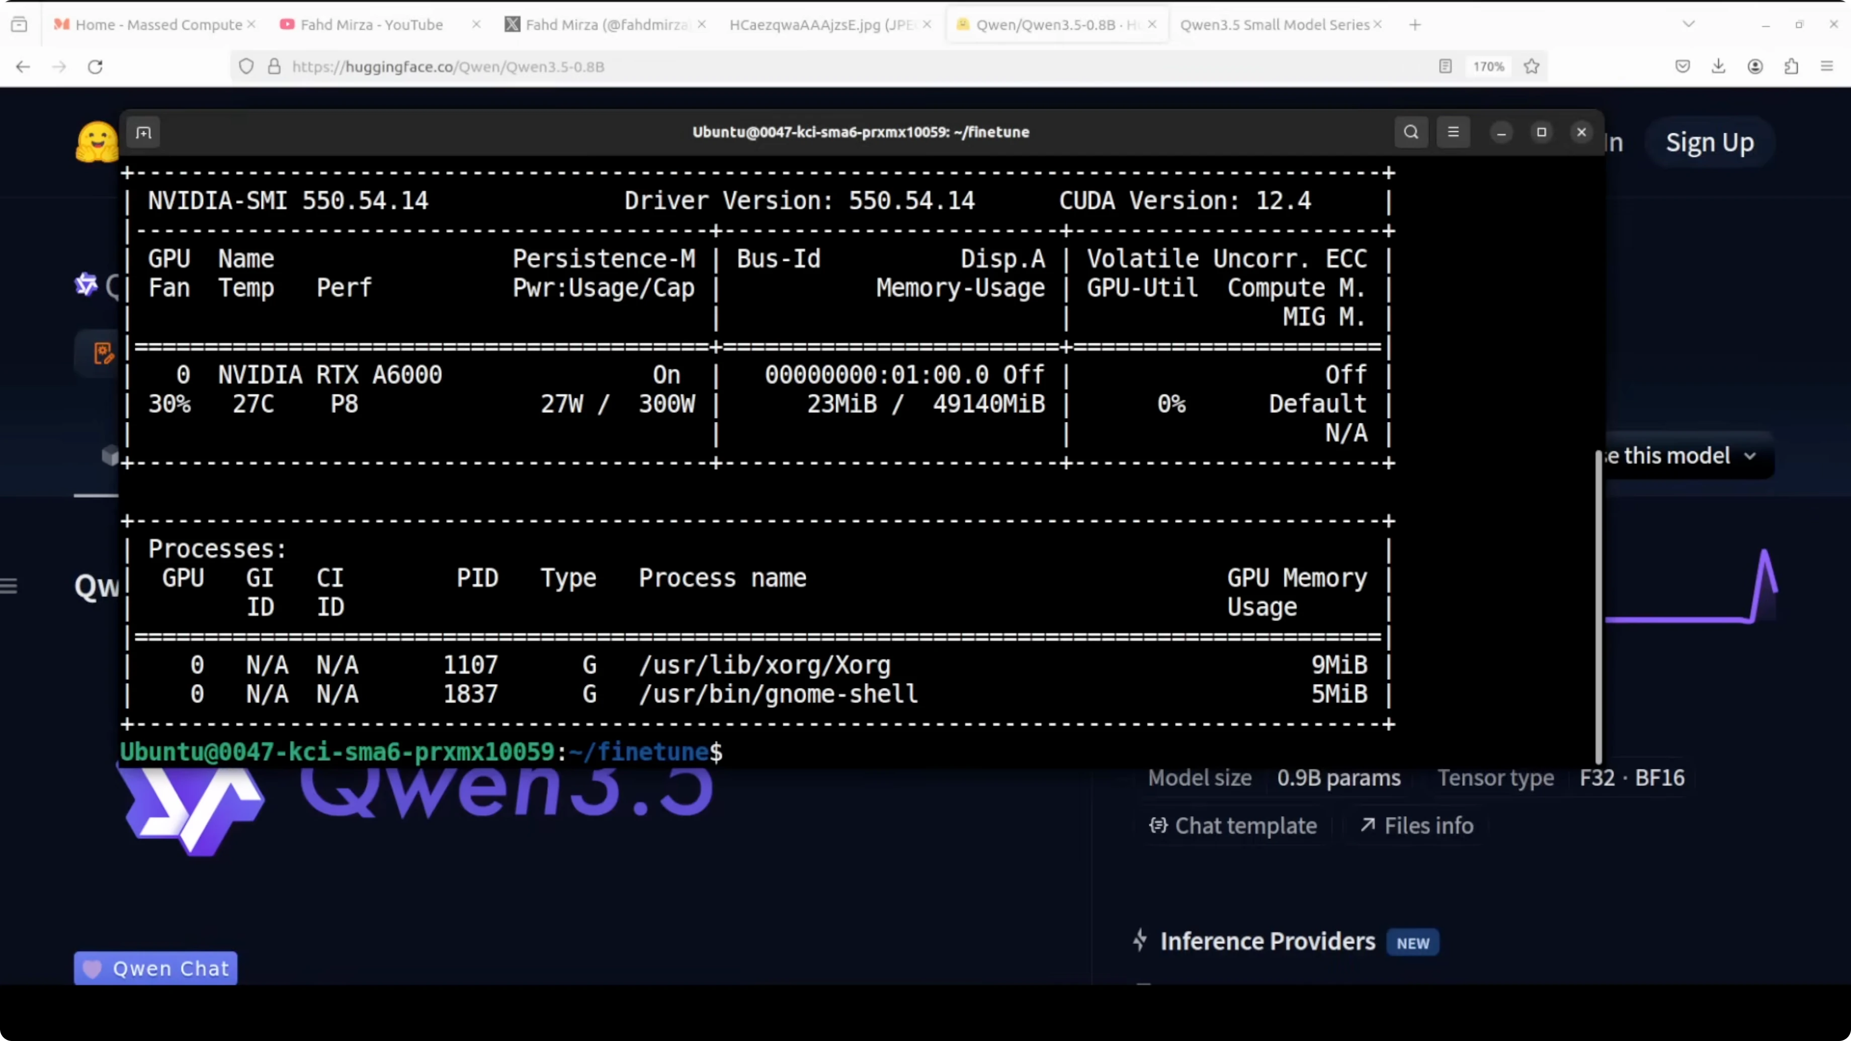This screenshot has height=1041, width=1851.
Task: Bookmark this page with the star icon
Action: [x=1531, y=66]
